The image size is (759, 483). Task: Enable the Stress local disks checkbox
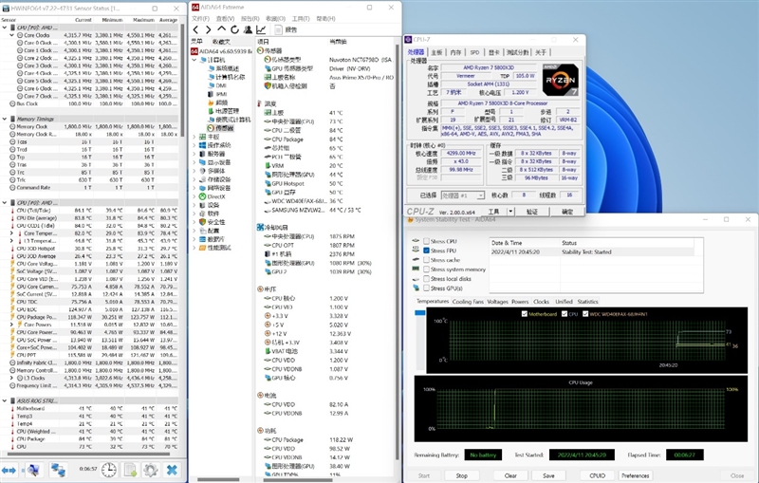[x=426, y=279]
